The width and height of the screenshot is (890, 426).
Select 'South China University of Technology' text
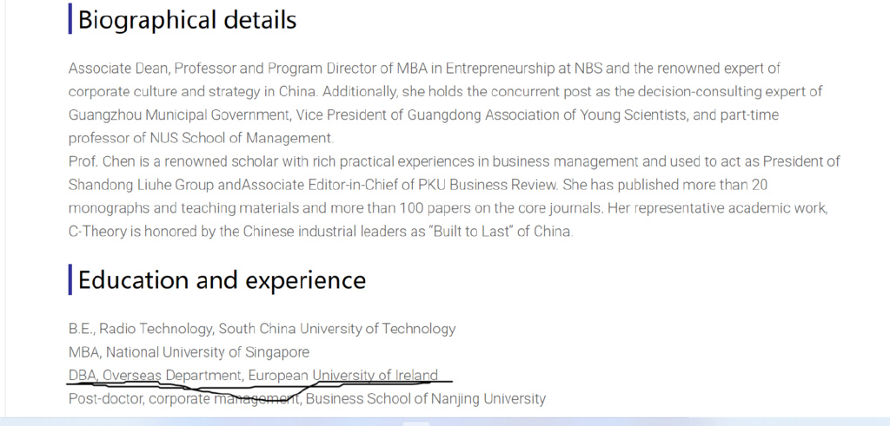tap(337, 329)
